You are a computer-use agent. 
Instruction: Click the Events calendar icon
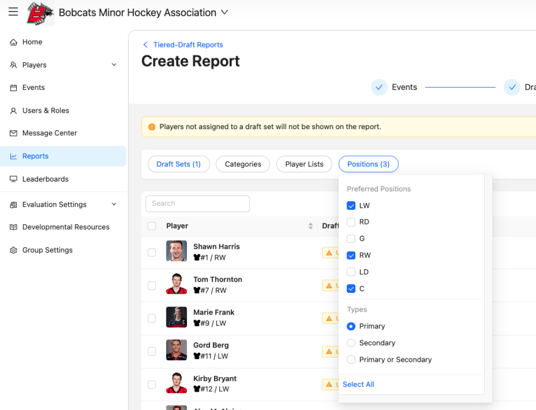coord(14,88)
